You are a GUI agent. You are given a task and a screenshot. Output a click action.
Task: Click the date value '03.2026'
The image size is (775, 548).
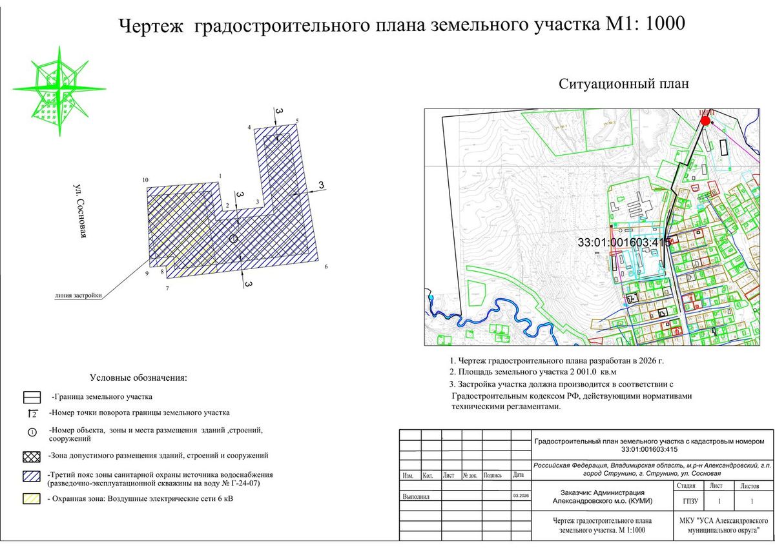click(x=520, y=496)
